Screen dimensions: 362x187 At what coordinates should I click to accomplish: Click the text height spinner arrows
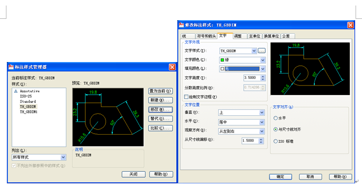263,78
